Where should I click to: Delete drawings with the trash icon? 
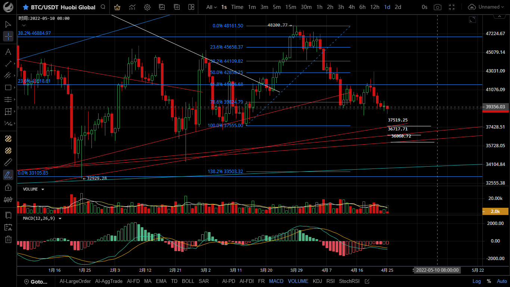pos(8,239)
